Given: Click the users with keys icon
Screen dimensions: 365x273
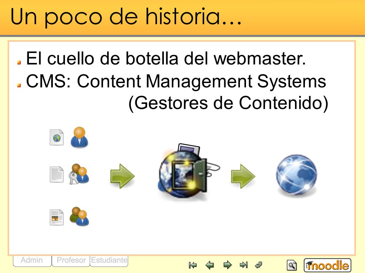Looking at the screenshot, I should pos(79,174).
